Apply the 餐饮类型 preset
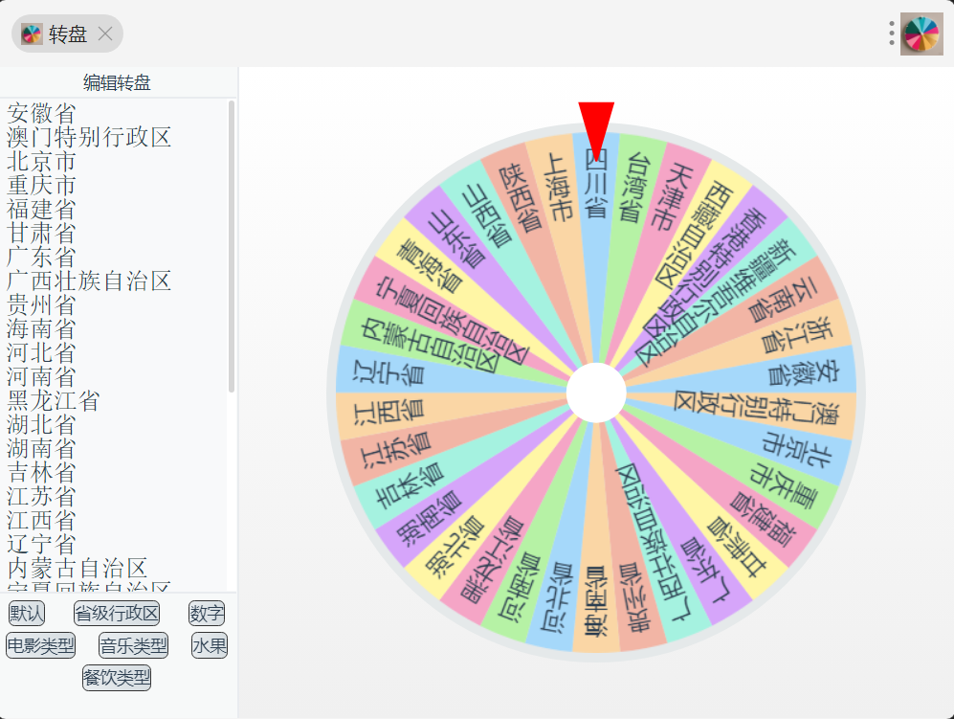Screen dimensions: 954x719 (x=117, y=678)
